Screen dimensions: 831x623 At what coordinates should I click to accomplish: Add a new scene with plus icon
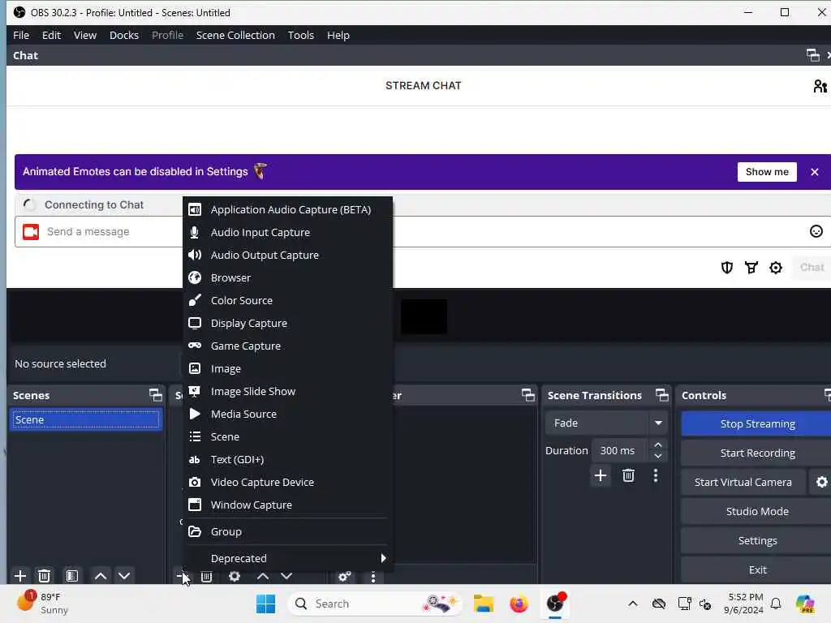click(x=20, y=576)
